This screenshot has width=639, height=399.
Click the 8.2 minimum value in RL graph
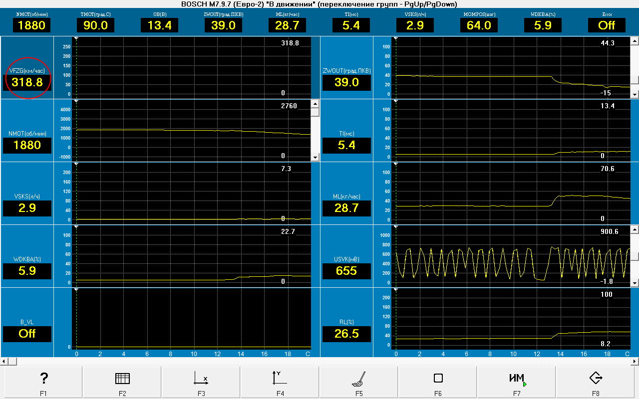click(x=606, y=344)
